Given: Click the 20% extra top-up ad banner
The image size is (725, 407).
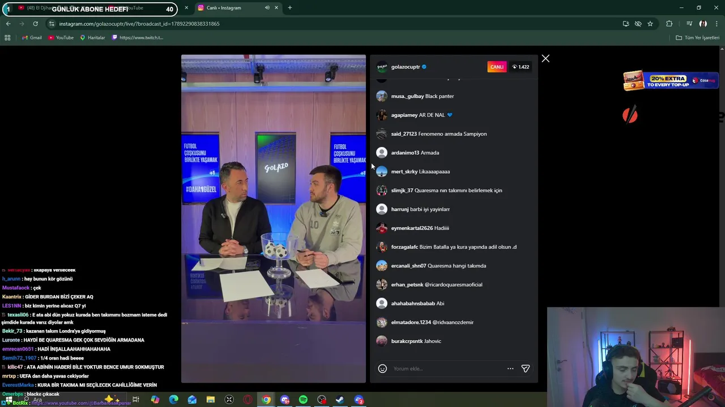Looking at the screenshot, I should 670,80.
